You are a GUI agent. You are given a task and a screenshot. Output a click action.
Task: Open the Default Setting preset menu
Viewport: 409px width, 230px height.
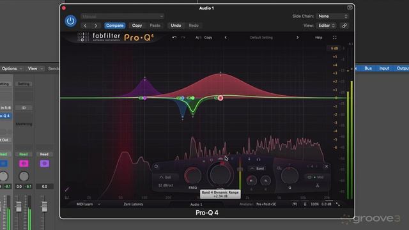coord(261,38)
